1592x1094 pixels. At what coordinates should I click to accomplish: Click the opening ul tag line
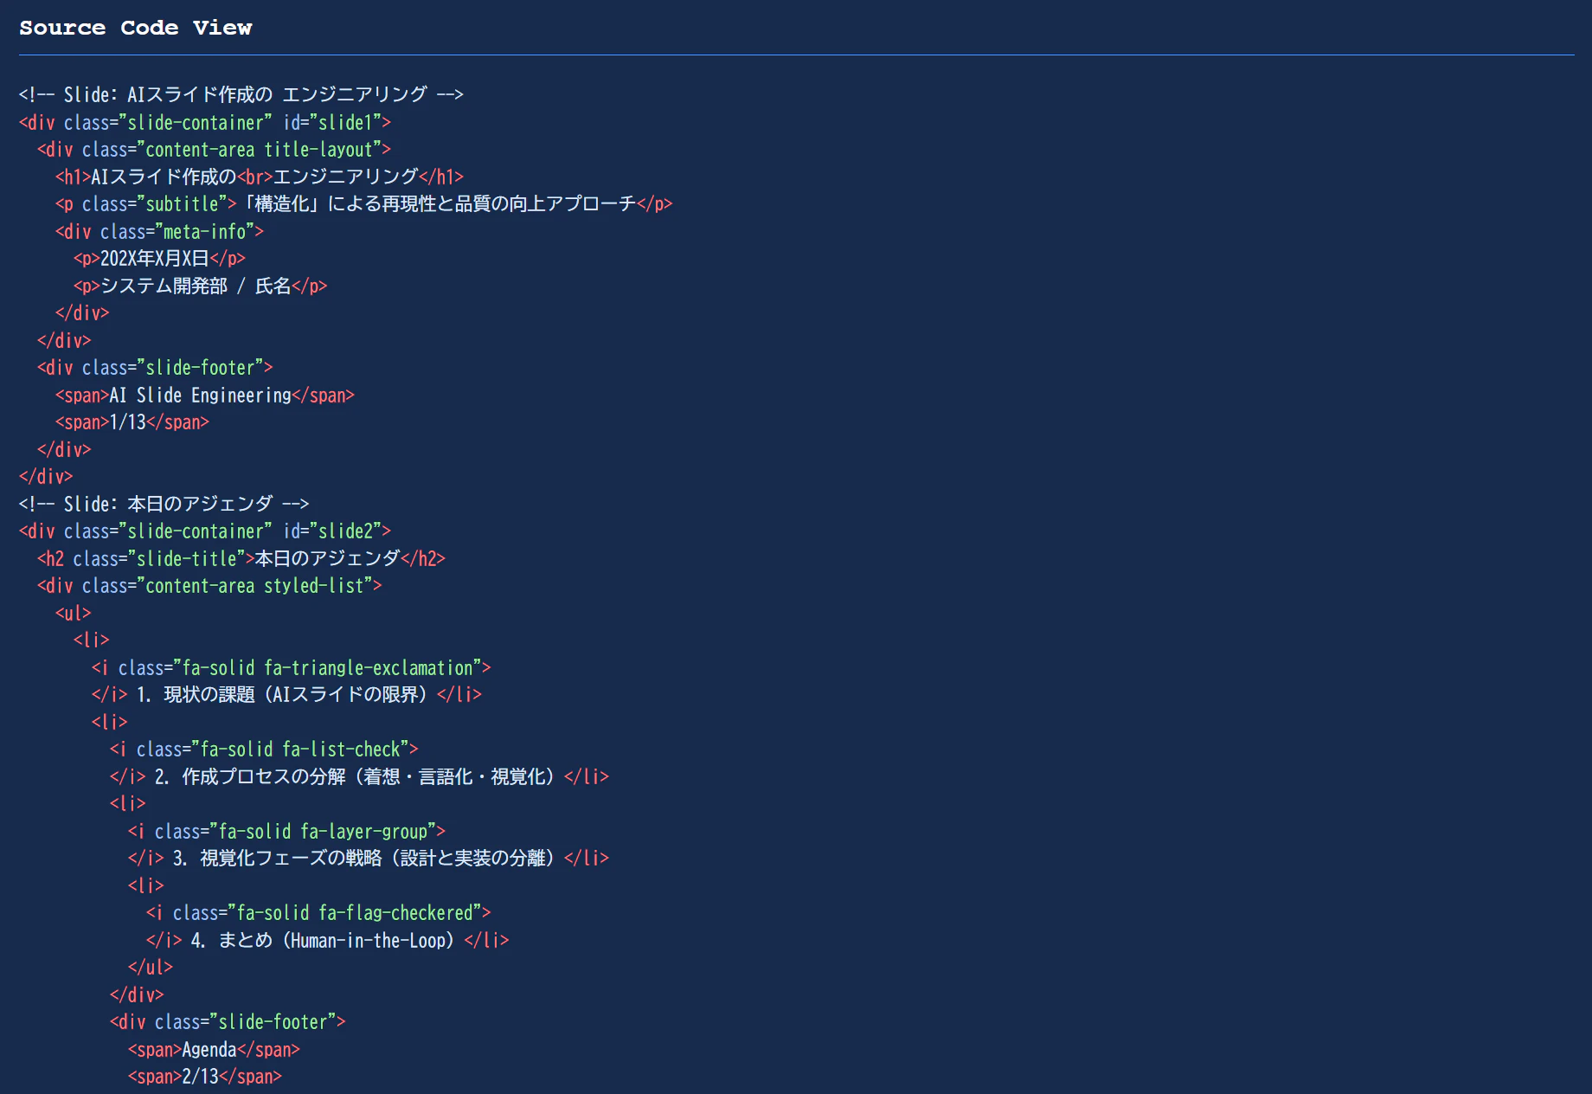pyautogui.click(x=74, y=613)
